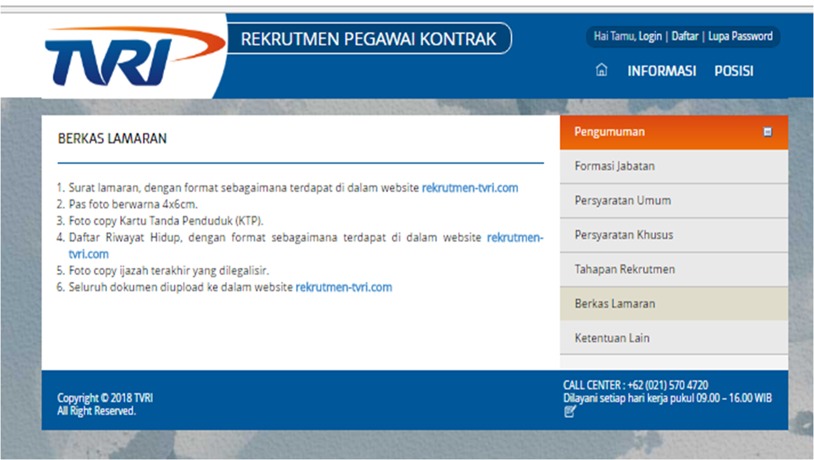Click the "All Right Reserved." footer text
The height and width of the screenshot is (460, 814).
pyautogui.click(x=96, y=411)
